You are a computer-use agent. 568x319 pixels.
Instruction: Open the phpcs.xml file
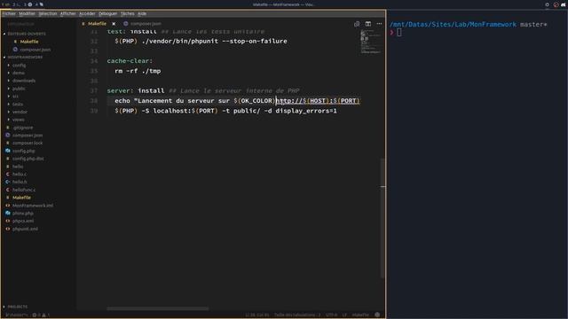23,221
